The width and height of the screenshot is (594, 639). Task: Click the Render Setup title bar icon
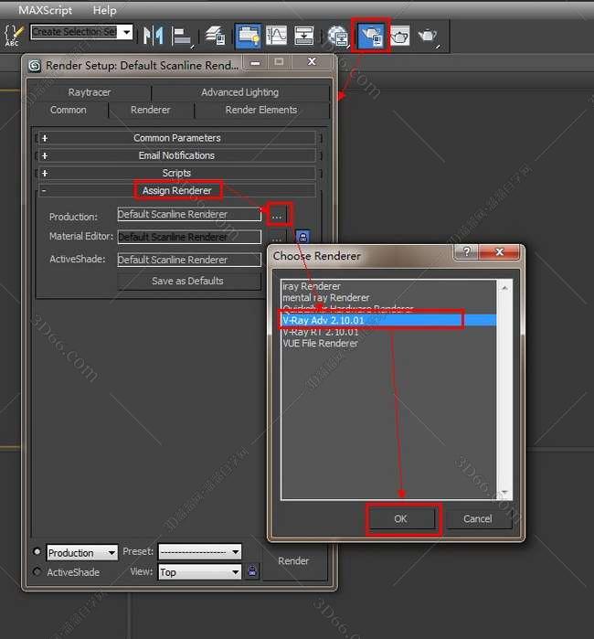pos(35,66)
